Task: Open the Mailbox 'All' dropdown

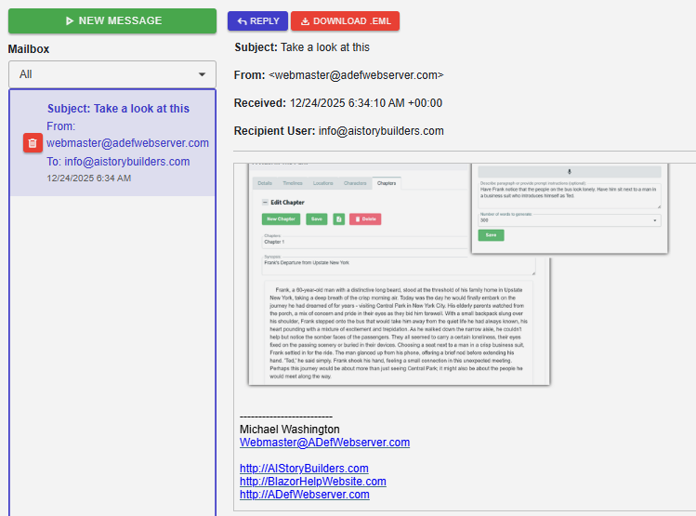Action: 112,74
